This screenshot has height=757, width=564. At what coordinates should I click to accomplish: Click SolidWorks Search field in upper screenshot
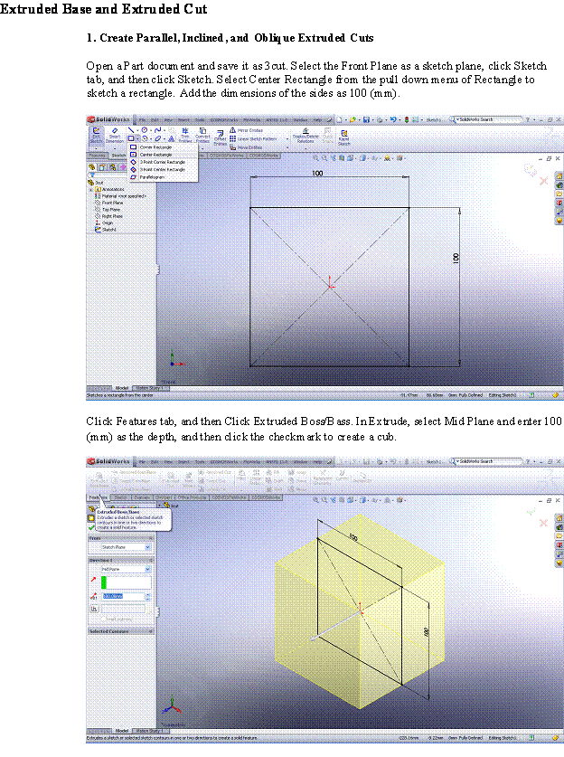coord(487,119)
